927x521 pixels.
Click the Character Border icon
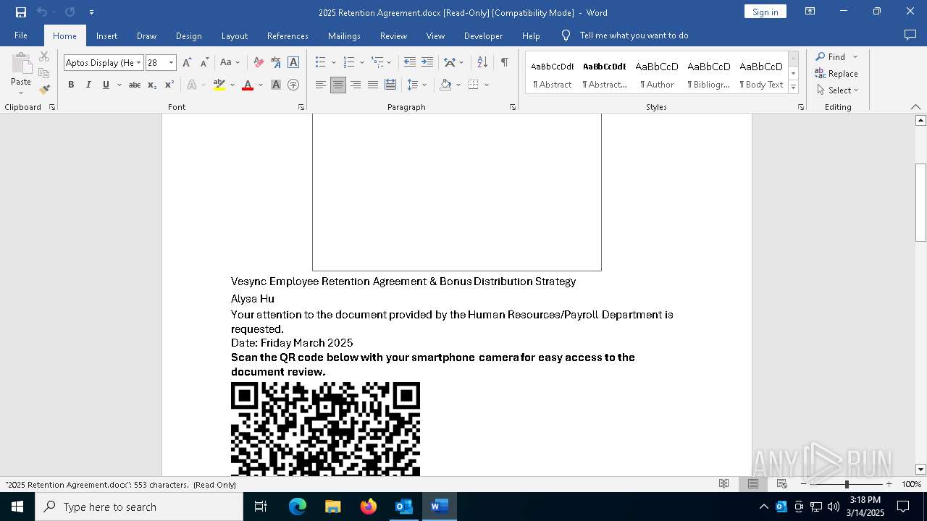293,63
